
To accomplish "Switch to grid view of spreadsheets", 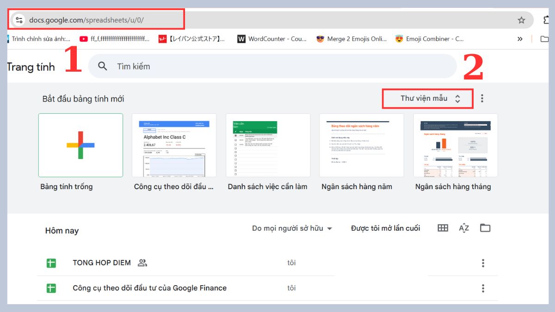I will click(443, 227).
